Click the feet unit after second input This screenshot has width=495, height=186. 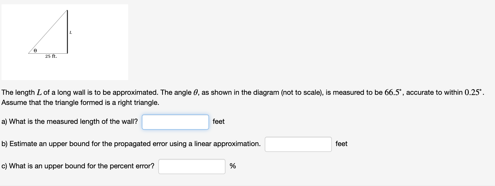pyautogui.click(x=341, y=144)
